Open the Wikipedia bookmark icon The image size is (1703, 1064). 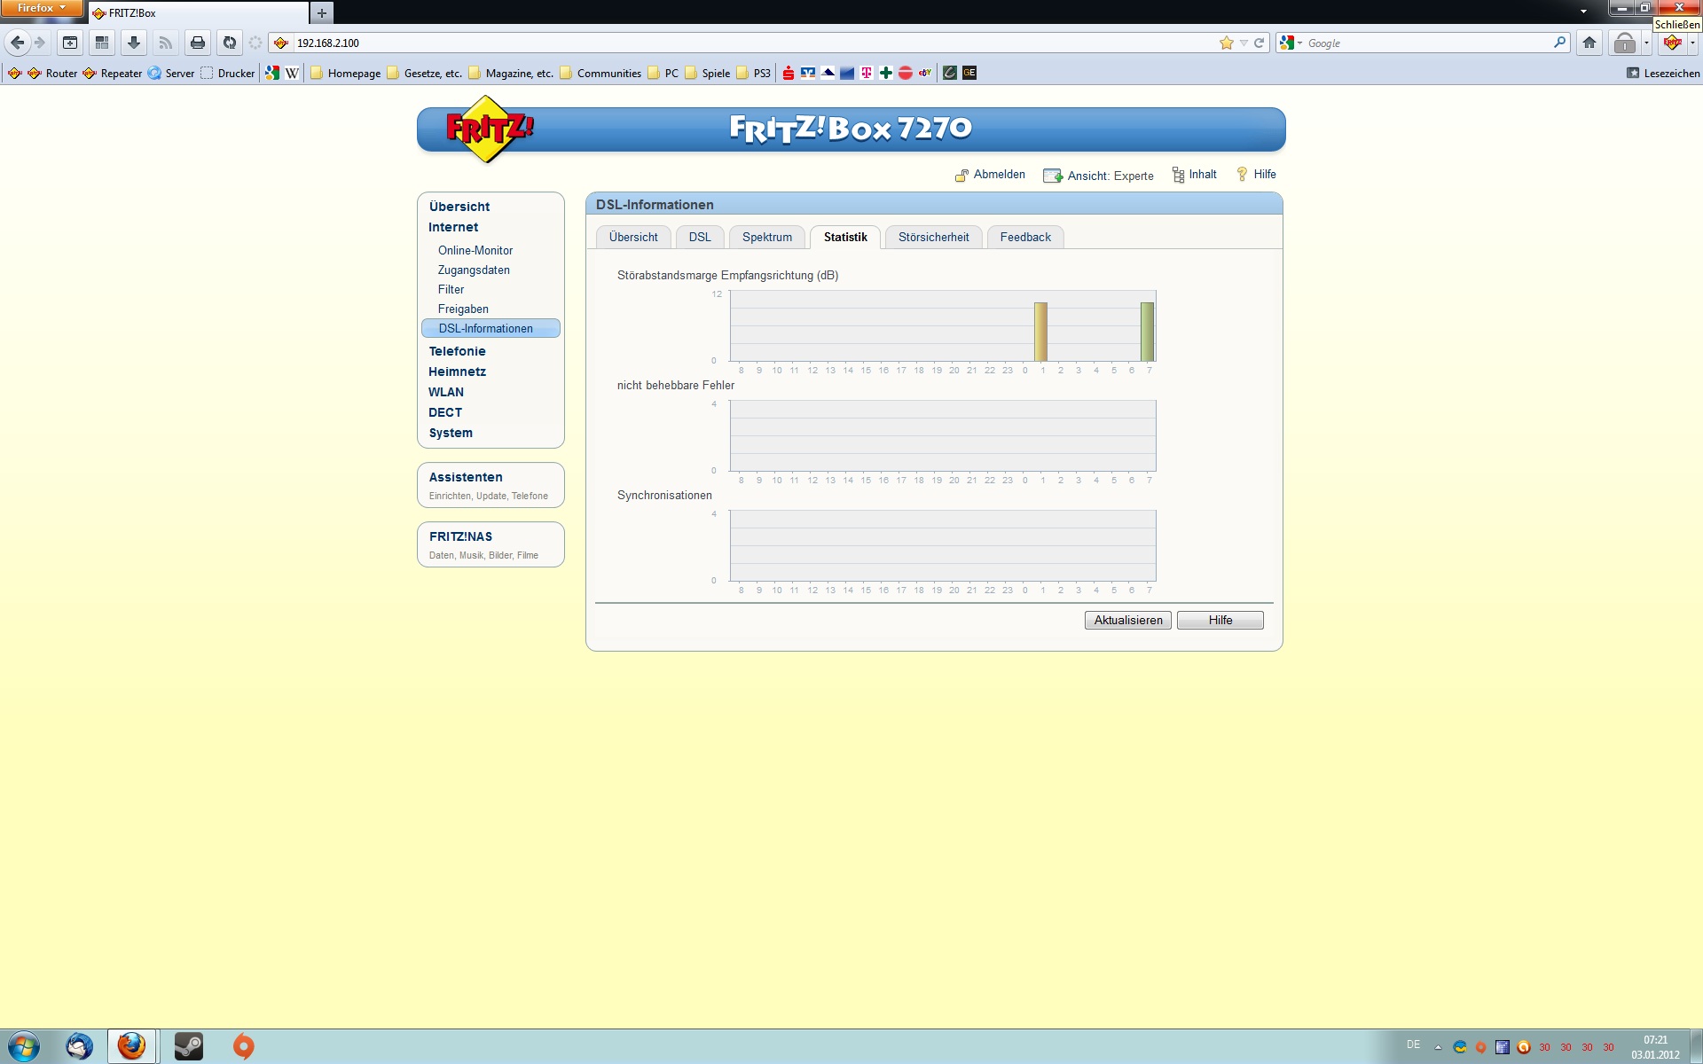click(292, 74)
